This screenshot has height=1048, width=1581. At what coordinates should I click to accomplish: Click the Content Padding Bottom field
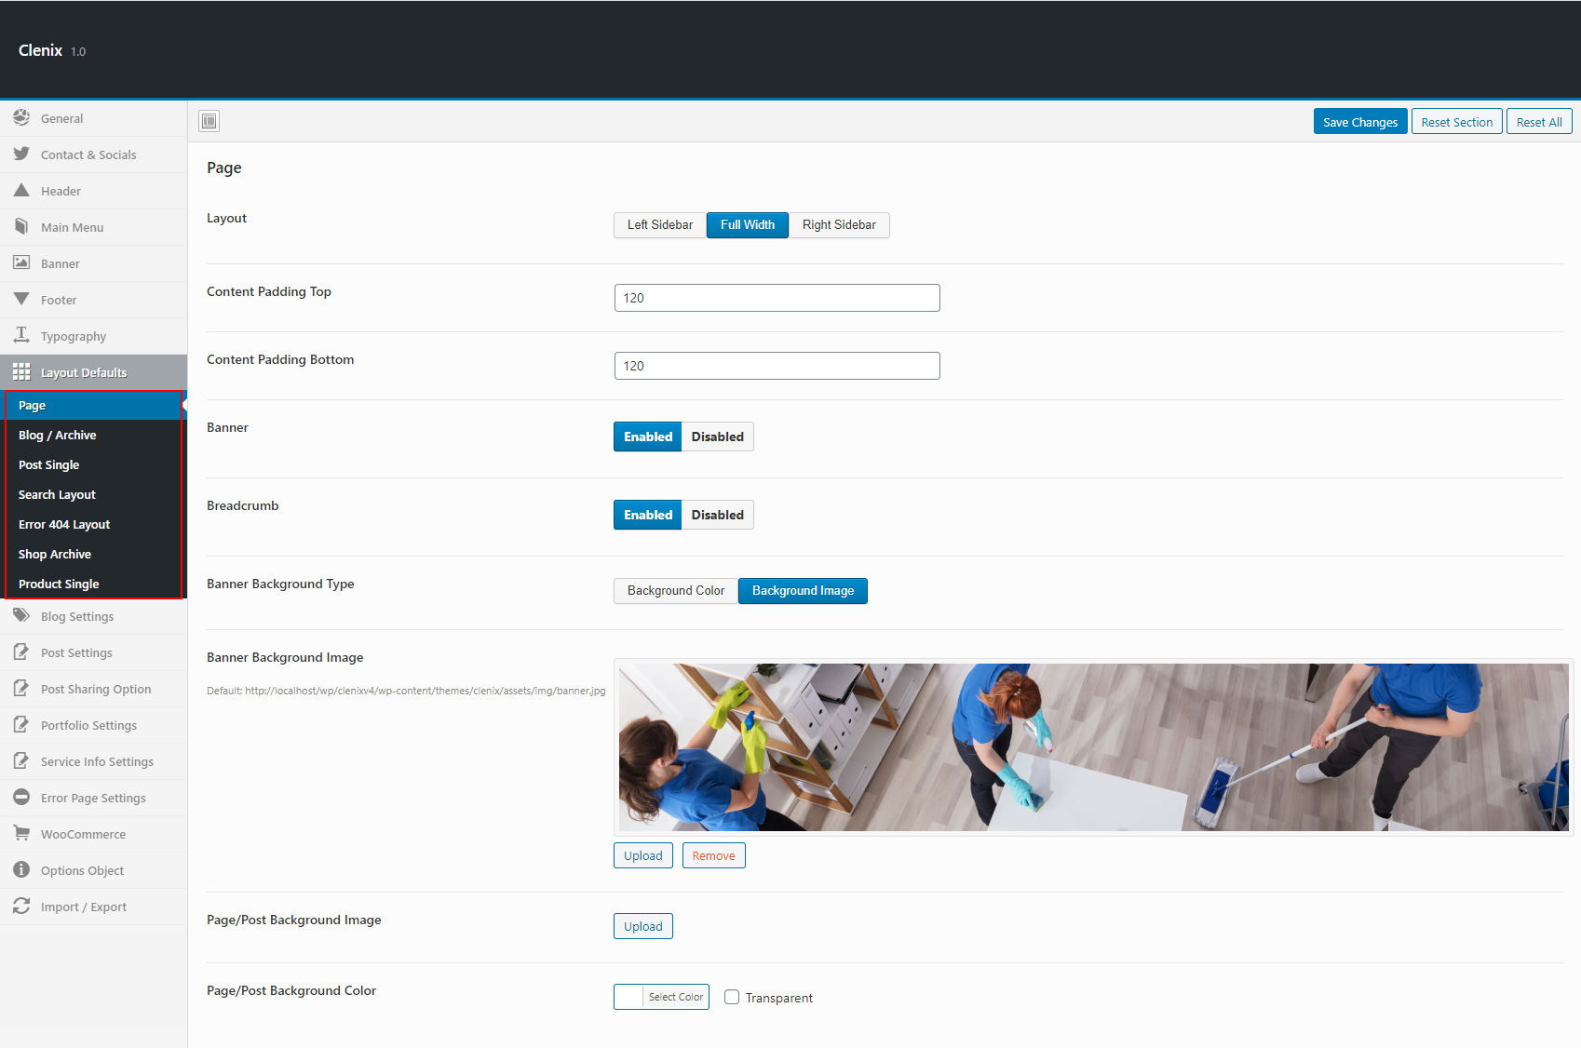(777, 366)
